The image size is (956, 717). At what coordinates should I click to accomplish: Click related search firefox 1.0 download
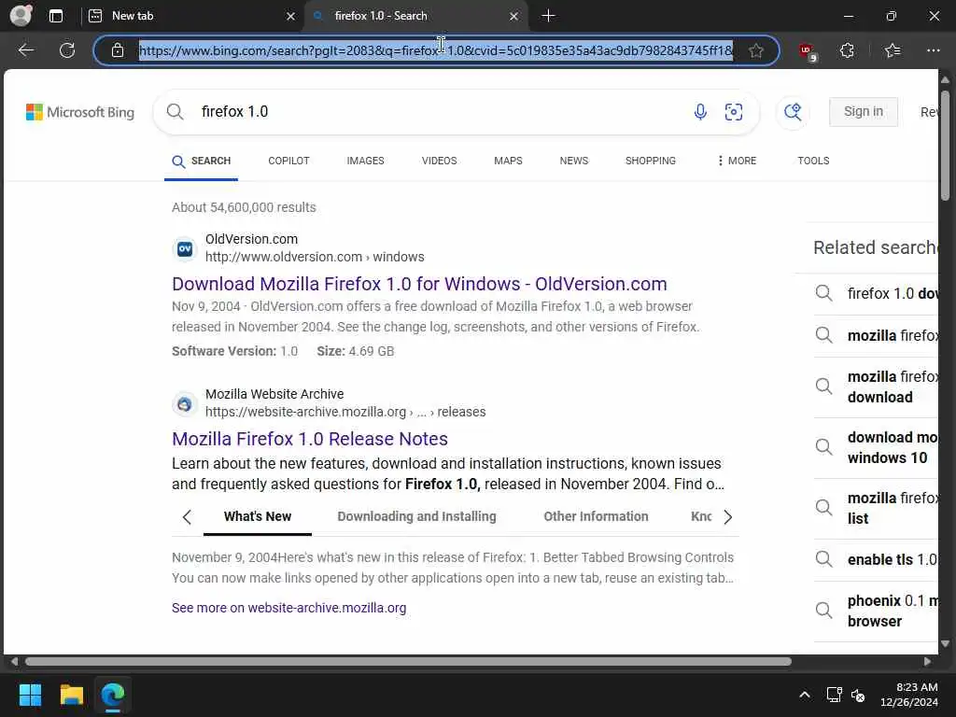click(x=876, y=294)
